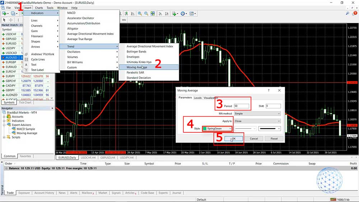Click OK in Moving Average dialog
The height and width of the screenshot is (202, 359).
point(234,138)
